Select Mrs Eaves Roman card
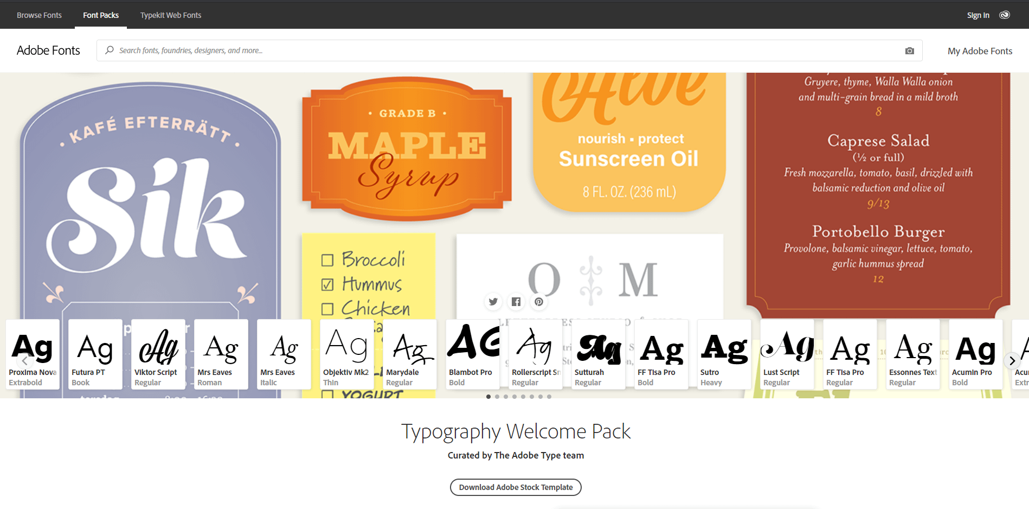The width and height of the screenshot is (1029, 509). point(221,354)
